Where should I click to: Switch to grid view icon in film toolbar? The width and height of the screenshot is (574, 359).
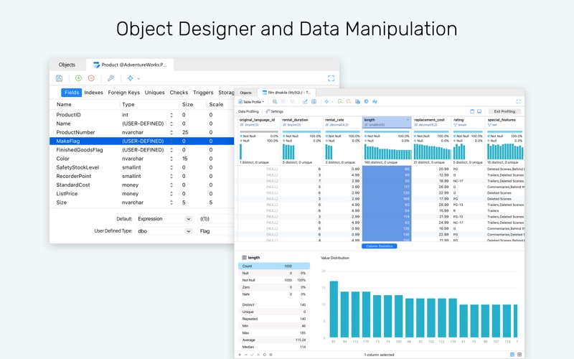tap(314, 101)
